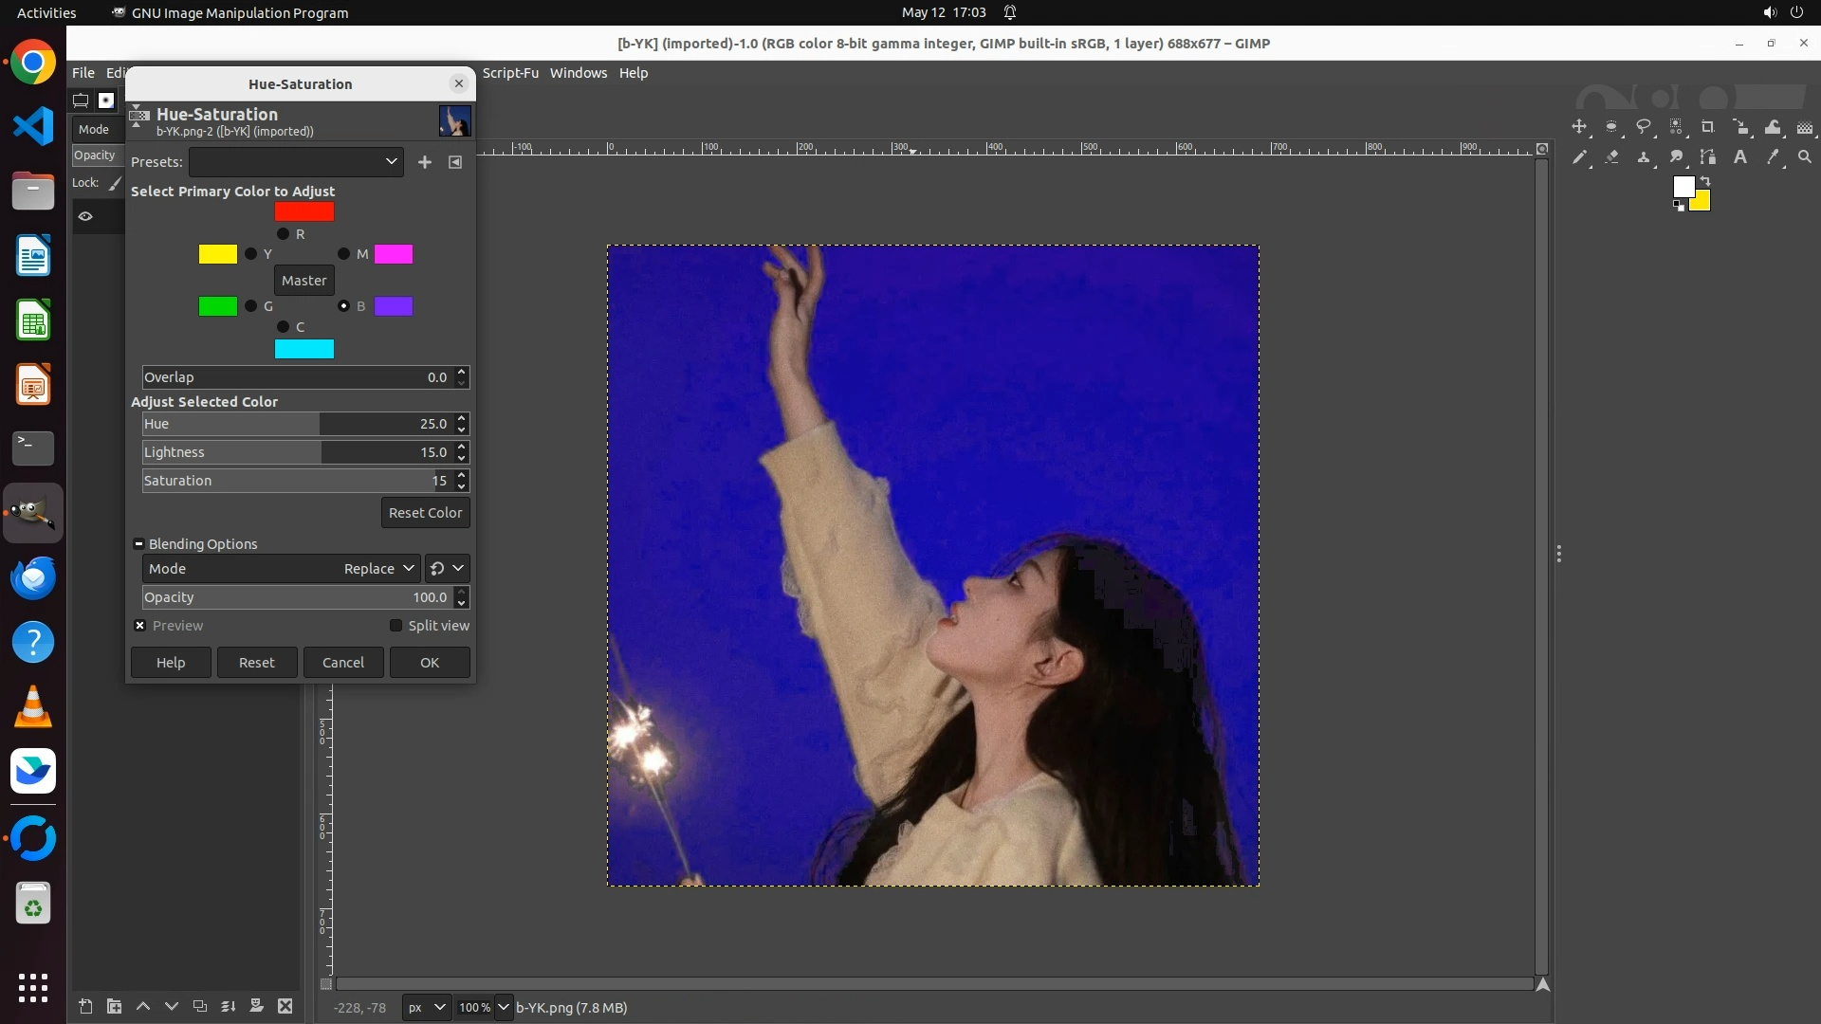Select the Crop tool
The height and width of the screenshot is (1024, 1821).
click(x=1708, y=127)
